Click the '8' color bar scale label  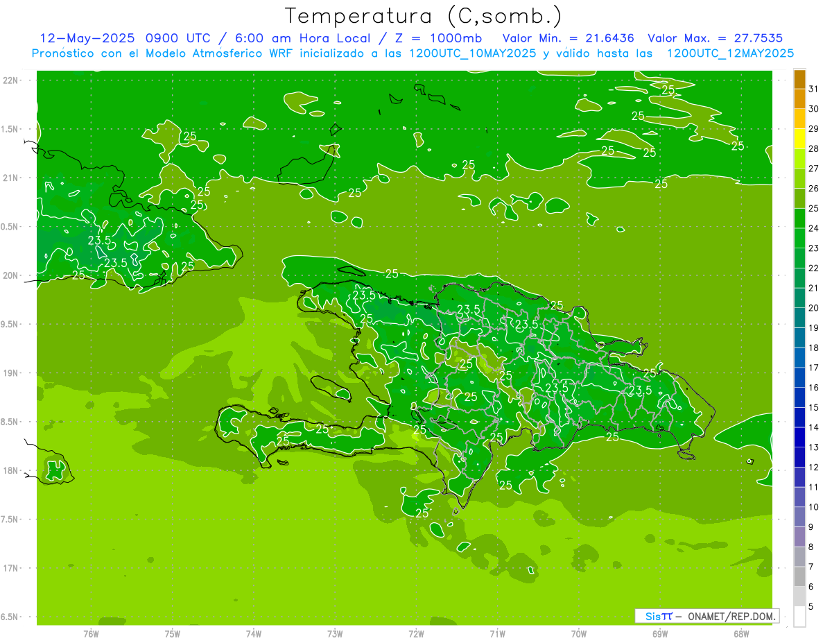point(811,547)
